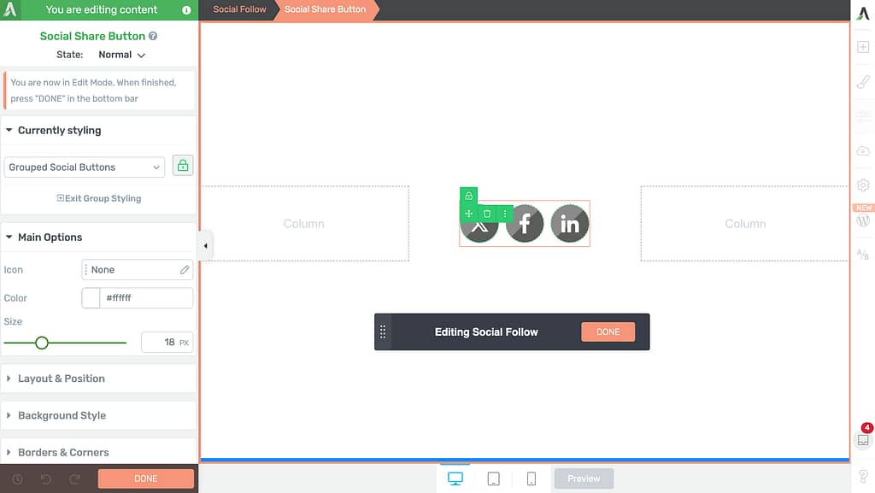Image resolution: width=875 pixels, height=493 pixels.
Task: Open the info icon beside editing content
Action: tap(186, 10)
